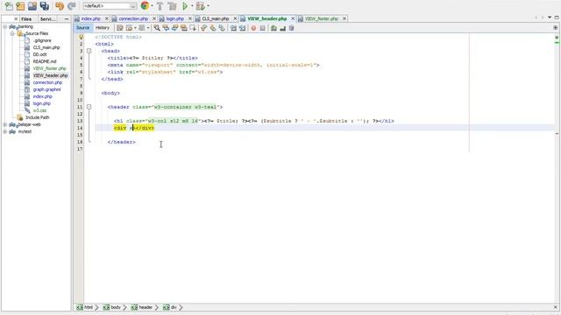This screenshot has height=315, width=561.
Task: Open the CLS_main.php editor tab
Action: (x=216, y=18)
